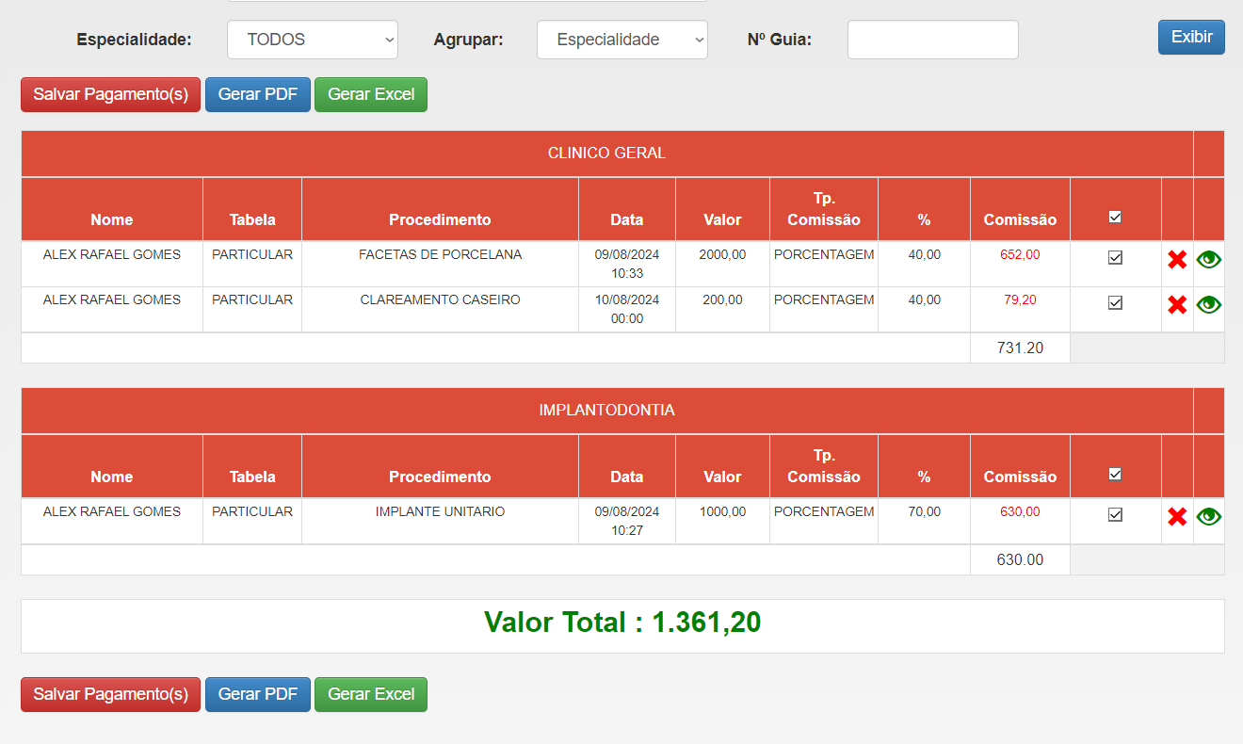The image size is (1243, 744).
Task: Click the Exibir button
Action: (1191, 38)
